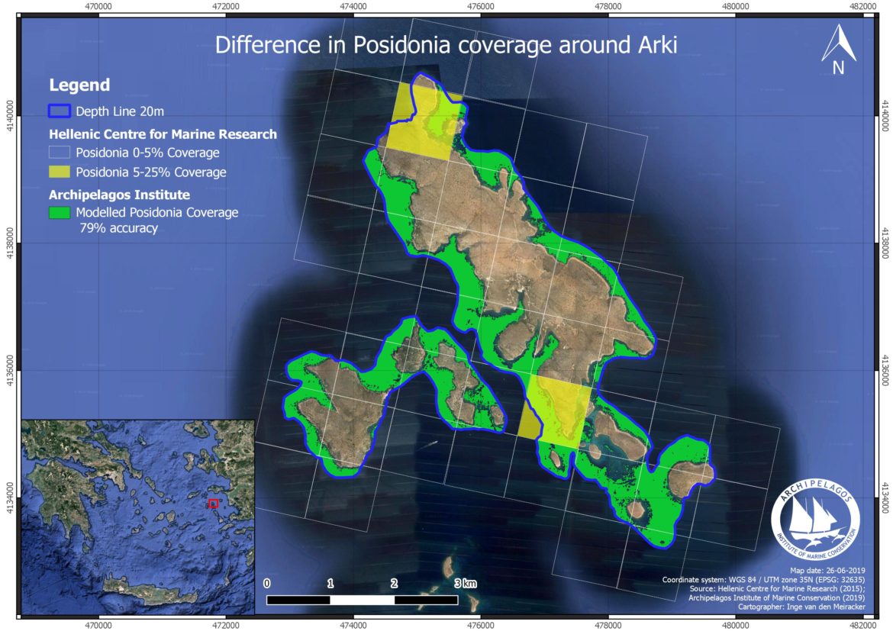The width and height of the screenshot is (893, 631).
Task: Click the Modelled Posidonia Coverage green swatch
Action: click(60, 214)
